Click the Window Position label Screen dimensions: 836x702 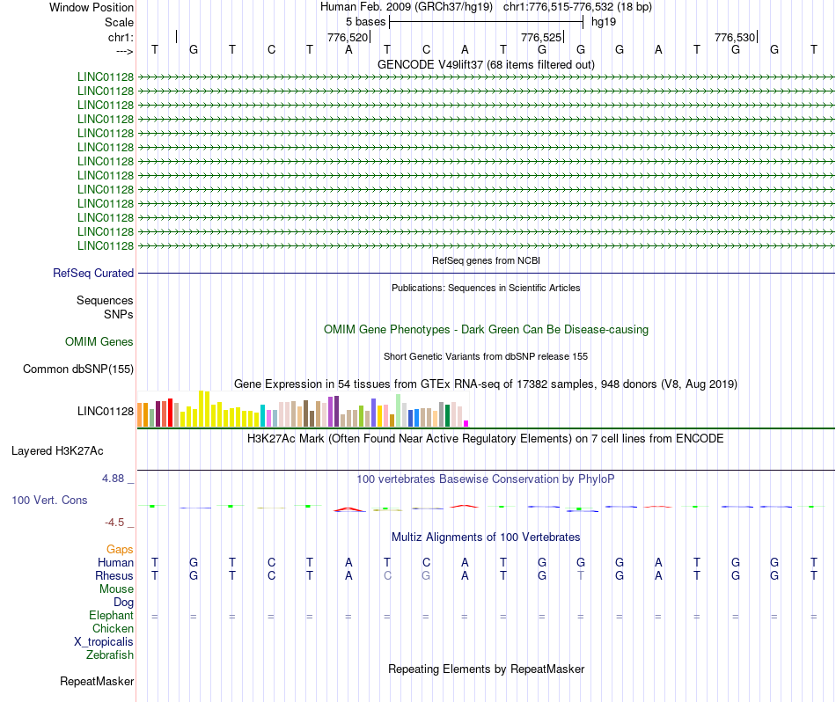(x=92, y=7)
